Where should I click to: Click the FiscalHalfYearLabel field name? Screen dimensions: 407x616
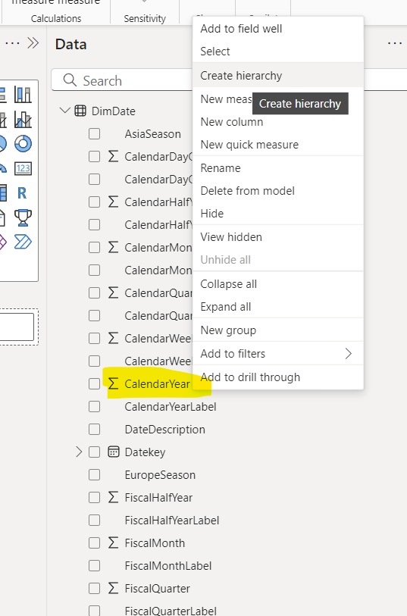(172, 521)
